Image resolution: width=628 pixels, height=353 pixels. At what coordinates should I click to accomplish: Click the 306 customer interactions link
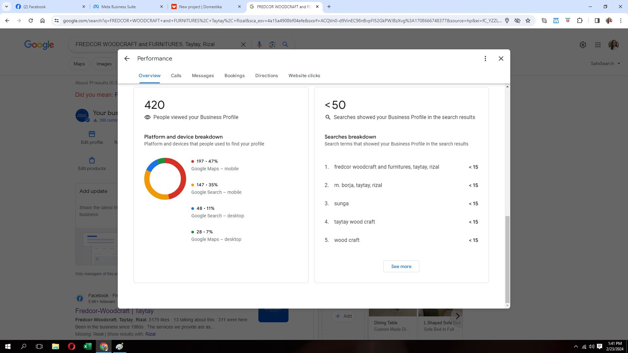coord(108,120)
